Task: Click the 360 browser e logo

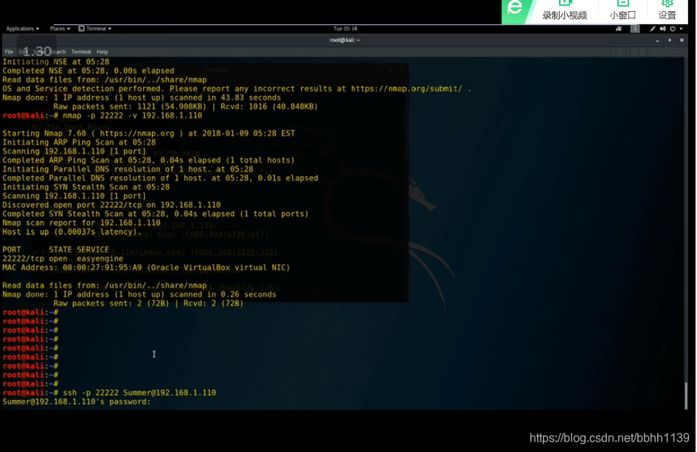Action: point(515,9)
